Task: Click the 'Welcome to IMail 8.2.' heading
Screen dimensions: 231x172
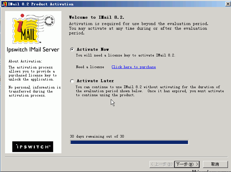Action: 96,17
